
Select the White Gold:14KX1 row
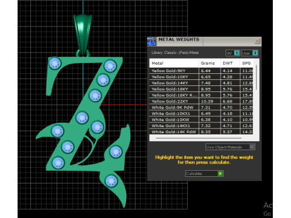[201, 125]
